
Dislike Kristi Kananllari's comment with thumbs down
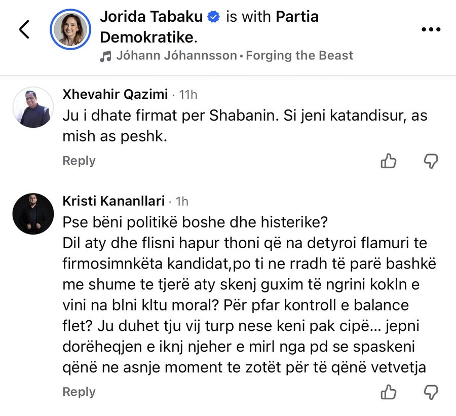(430, 392)
